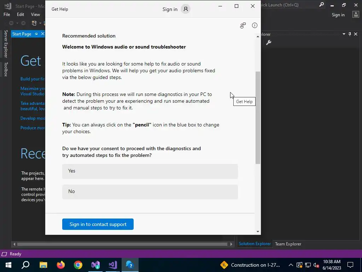Open the Visual Studio Installer taskbar icon
362x272 pixels.
pos(95,265)
